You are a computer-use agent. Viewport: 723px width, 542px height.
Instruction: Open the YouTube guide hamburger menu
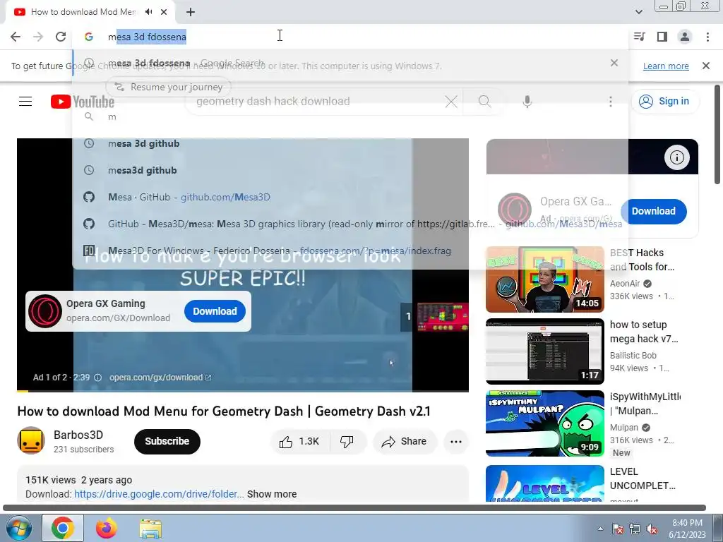tap(25, 101)
